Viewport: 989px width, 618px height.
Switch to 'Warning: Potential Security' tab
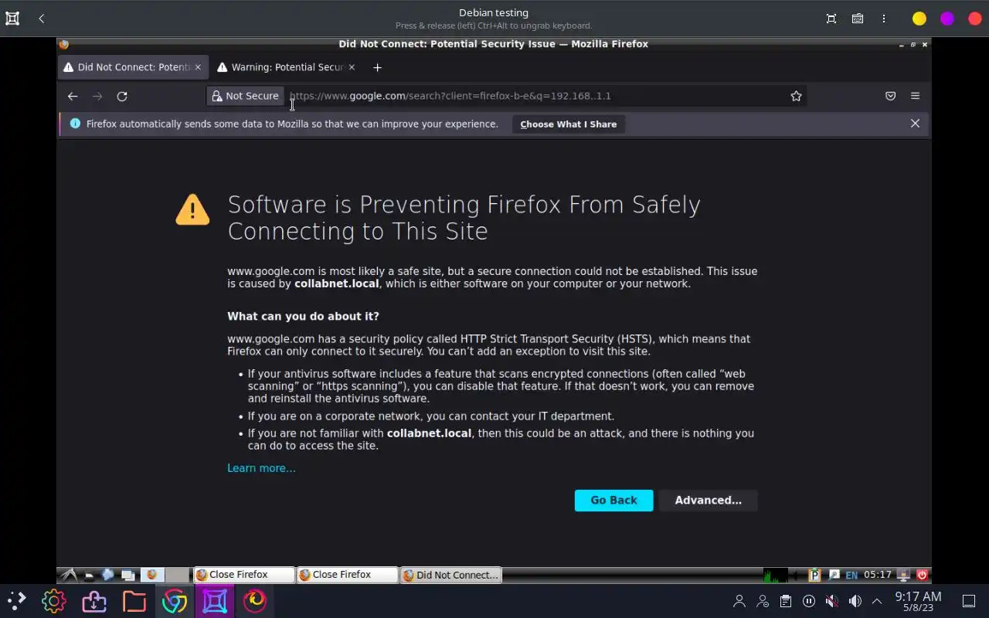287,67
